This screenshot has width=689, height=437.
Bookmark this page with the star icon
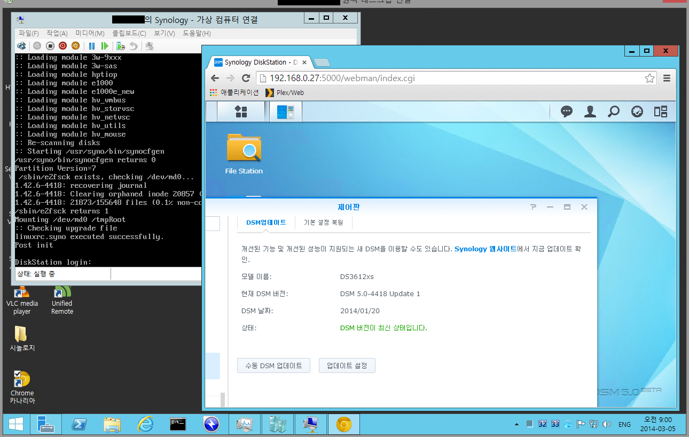pos(649,78)
